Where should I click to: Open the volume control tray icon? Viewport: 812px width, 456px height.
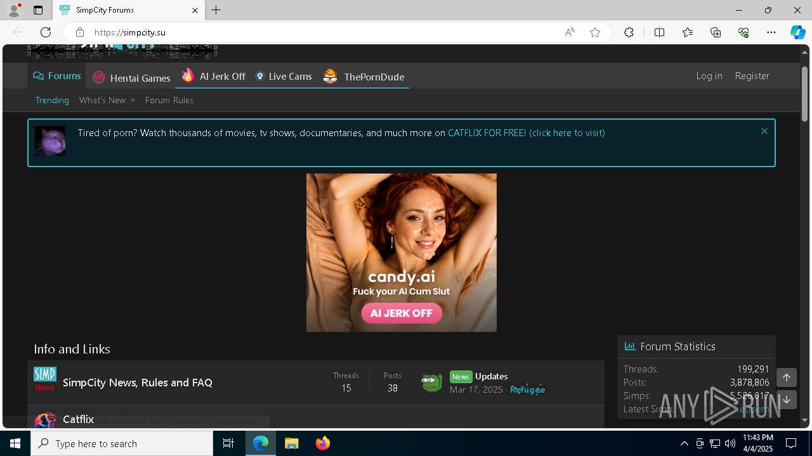[730, 443]
